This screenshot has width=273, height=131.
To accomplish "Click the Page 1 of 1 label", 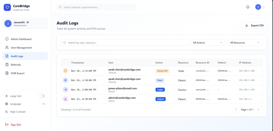I will (x=247, y=109).
